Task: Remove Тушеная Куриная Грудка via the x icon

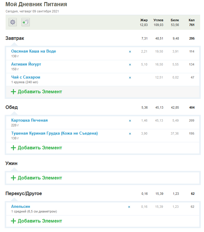Action: 130,134
